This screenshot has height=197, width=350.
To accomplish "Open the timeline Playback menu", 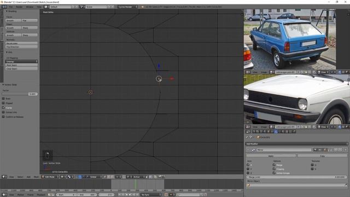I will pos(41,195).
